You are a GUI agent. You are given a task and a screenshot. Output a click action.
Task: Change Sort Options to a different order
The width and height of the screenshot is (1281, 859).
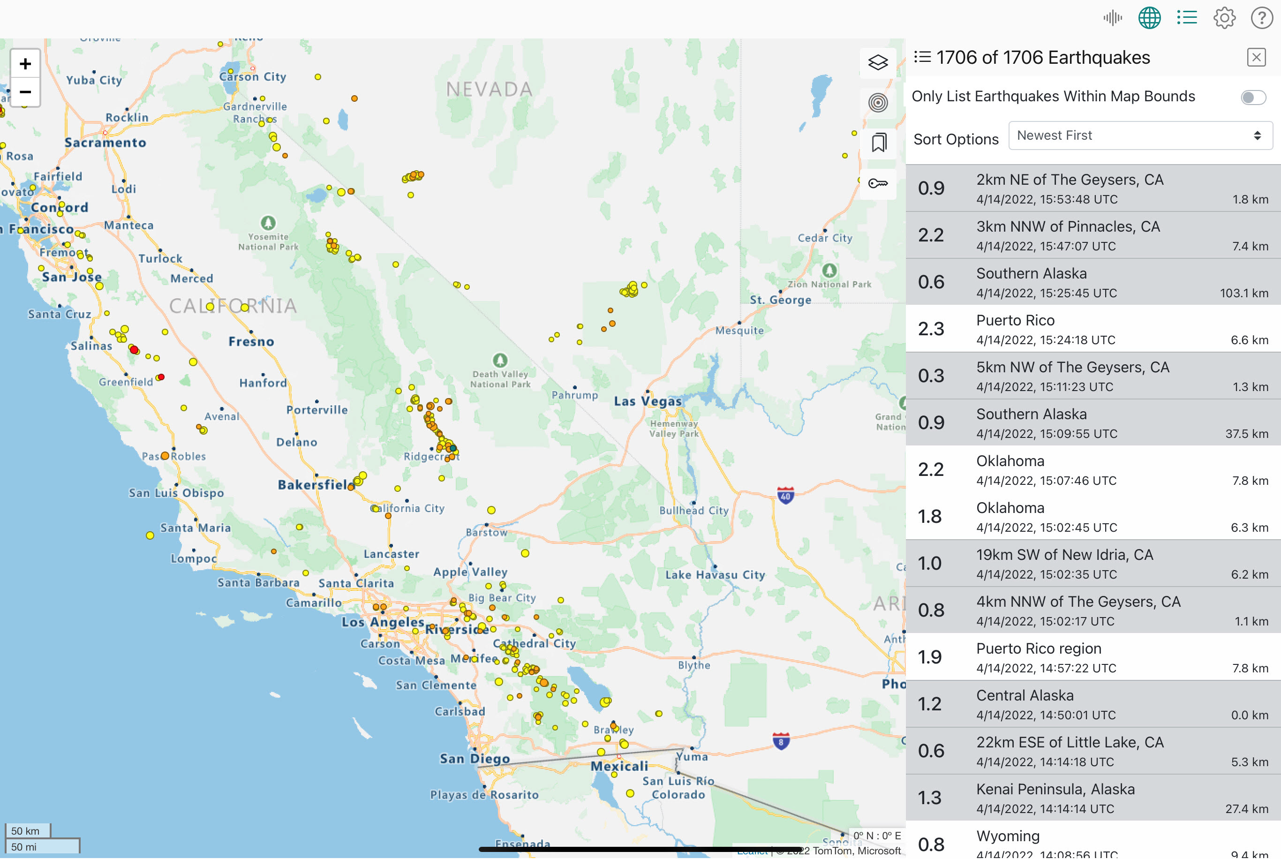1140,136
